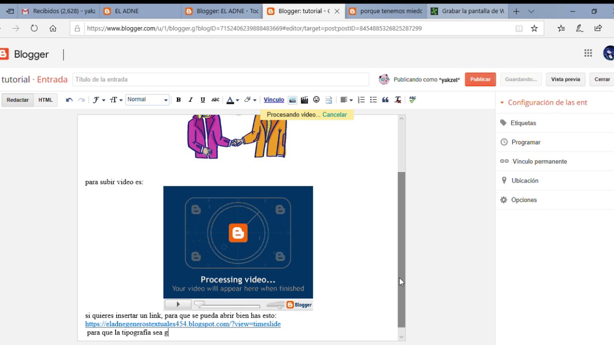Undo the last edit
The width and height of the screenshot is (614, 345).
(69, 100)
